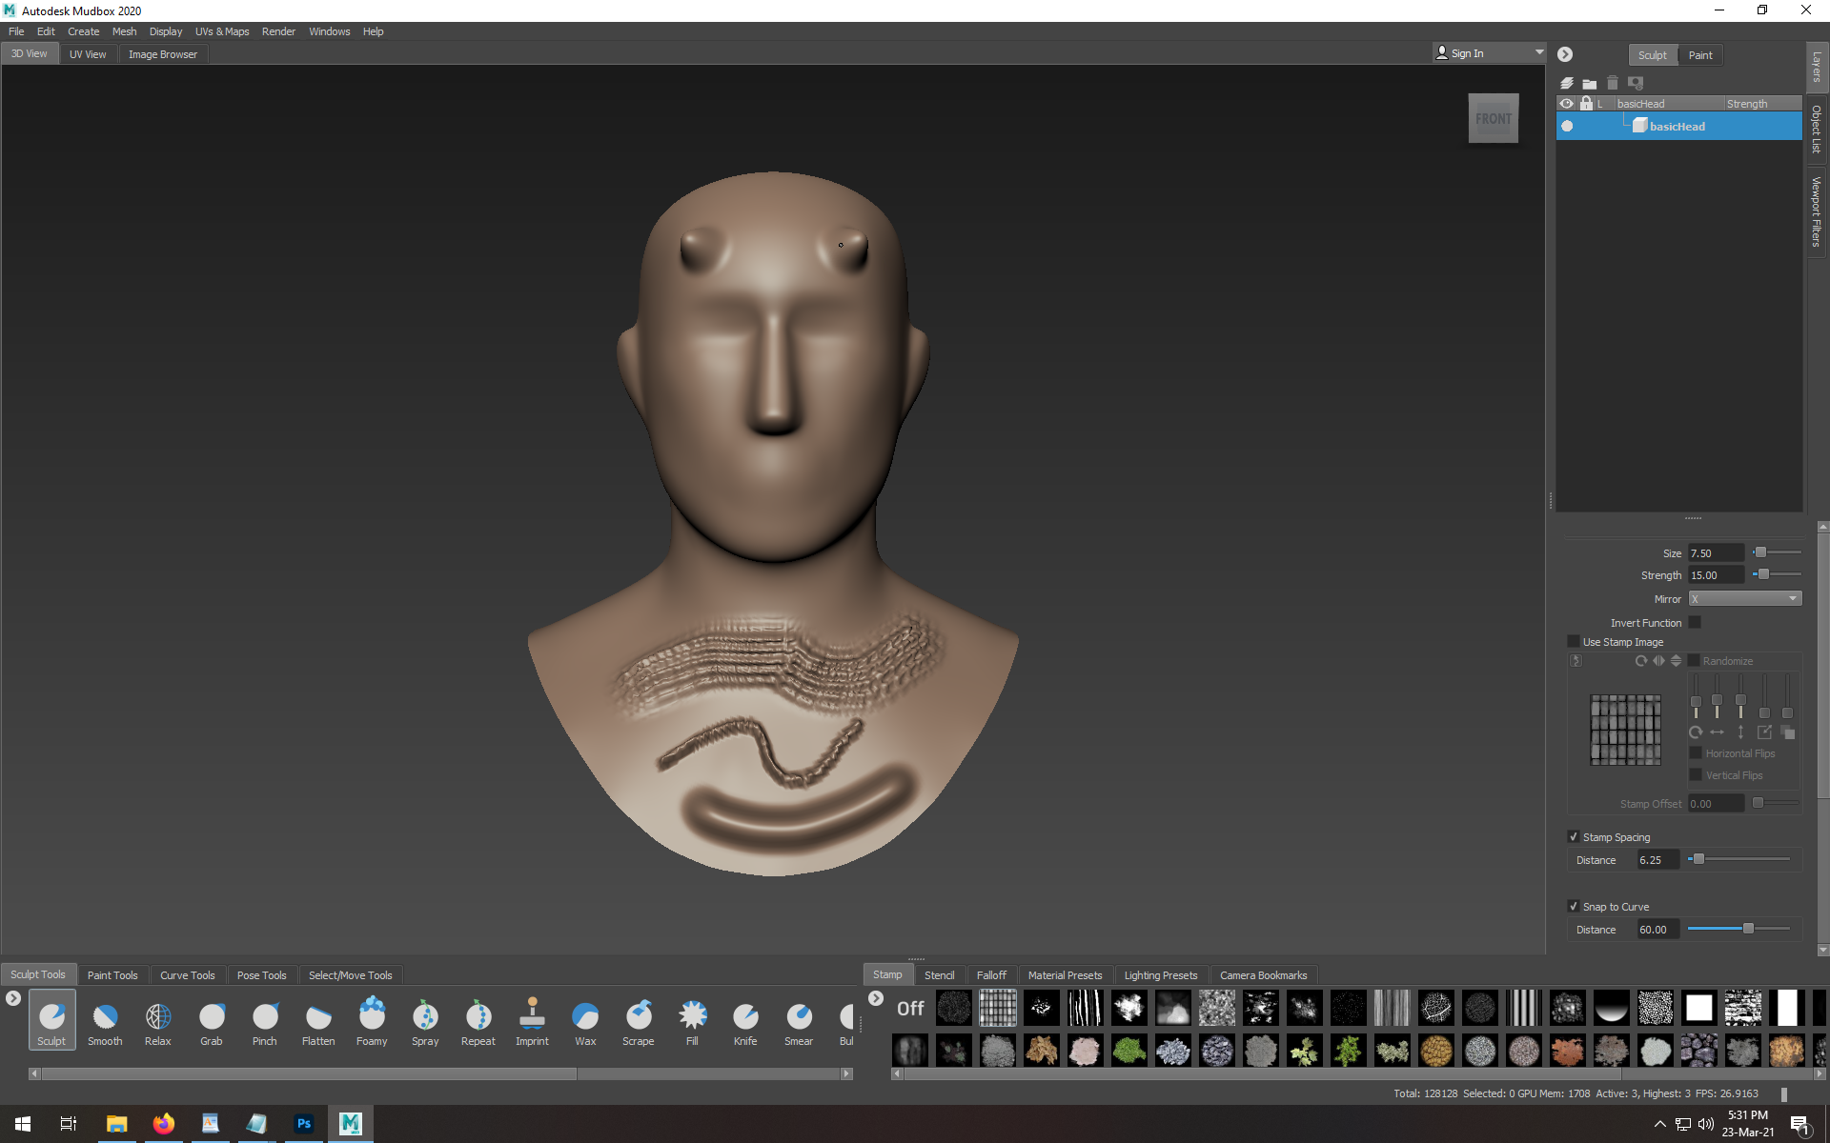Viewport: 1830px width, 1143px height.
Task: Uncheck the Stamp Spacing option
Action: tap(1574, 837)
